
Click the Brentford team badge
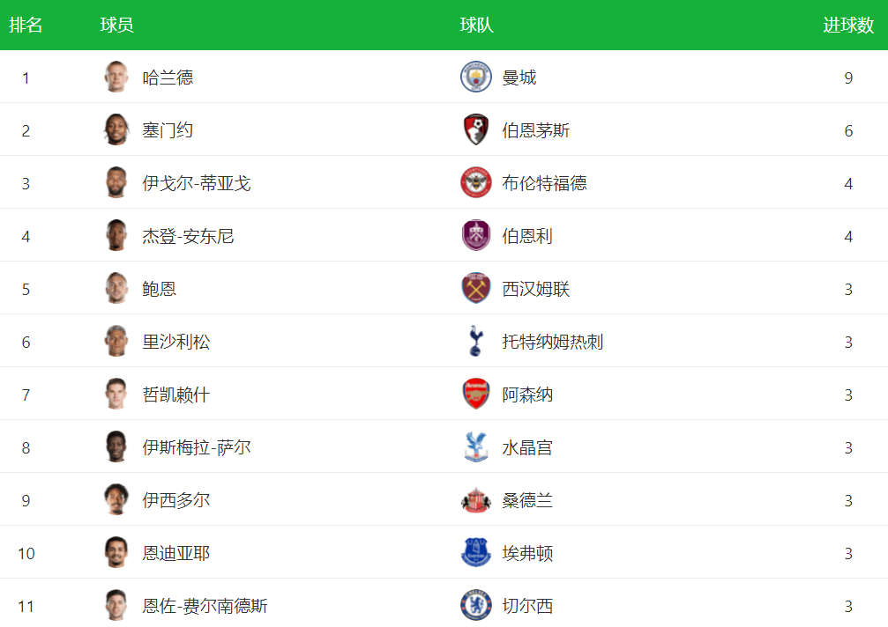[475, 183]
